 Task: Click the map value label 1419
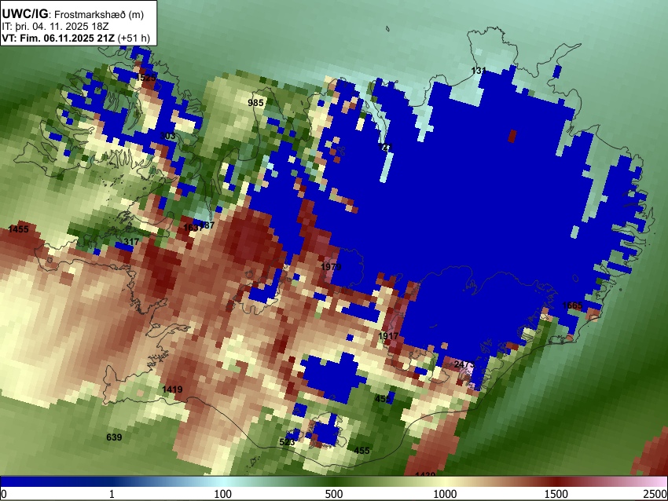click(172, 389)
